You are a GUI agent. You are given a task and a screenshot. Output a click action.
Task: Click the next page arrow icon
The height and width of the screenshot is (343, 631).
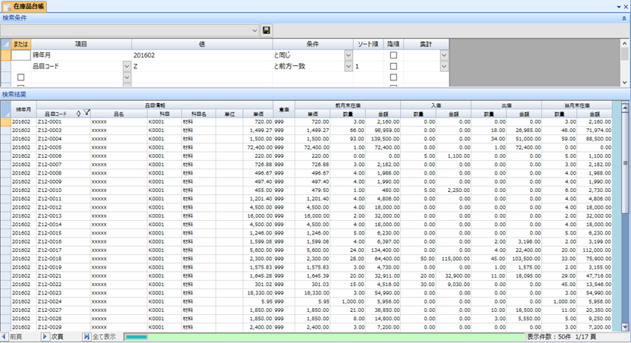45,337
